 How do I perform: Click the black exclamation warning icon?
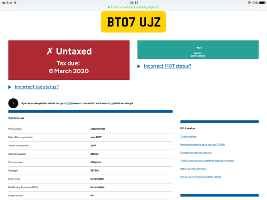click(13, 103)
